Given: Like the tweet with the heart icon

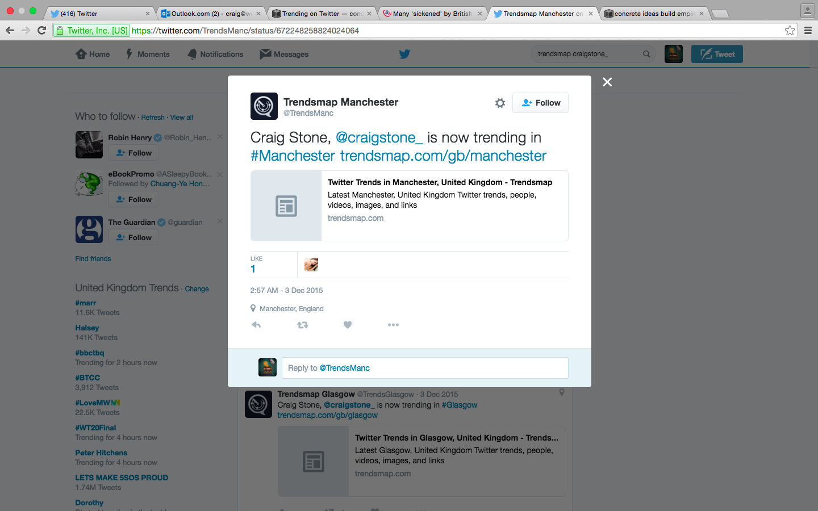Looking at the screenshot, I should point(348,325).
